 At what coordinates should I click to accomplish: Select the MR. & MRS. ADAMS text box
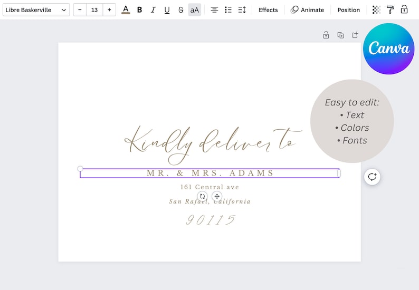[210, 173]
